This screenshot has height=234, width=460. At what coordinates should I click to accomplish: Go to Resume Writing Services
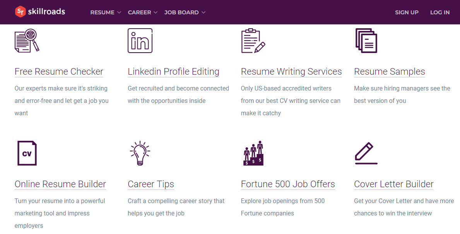[x=291, y=72]
